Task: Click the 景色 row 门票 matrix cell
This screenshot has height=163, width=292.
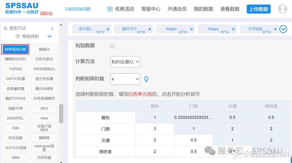Action: pos(193,117)
